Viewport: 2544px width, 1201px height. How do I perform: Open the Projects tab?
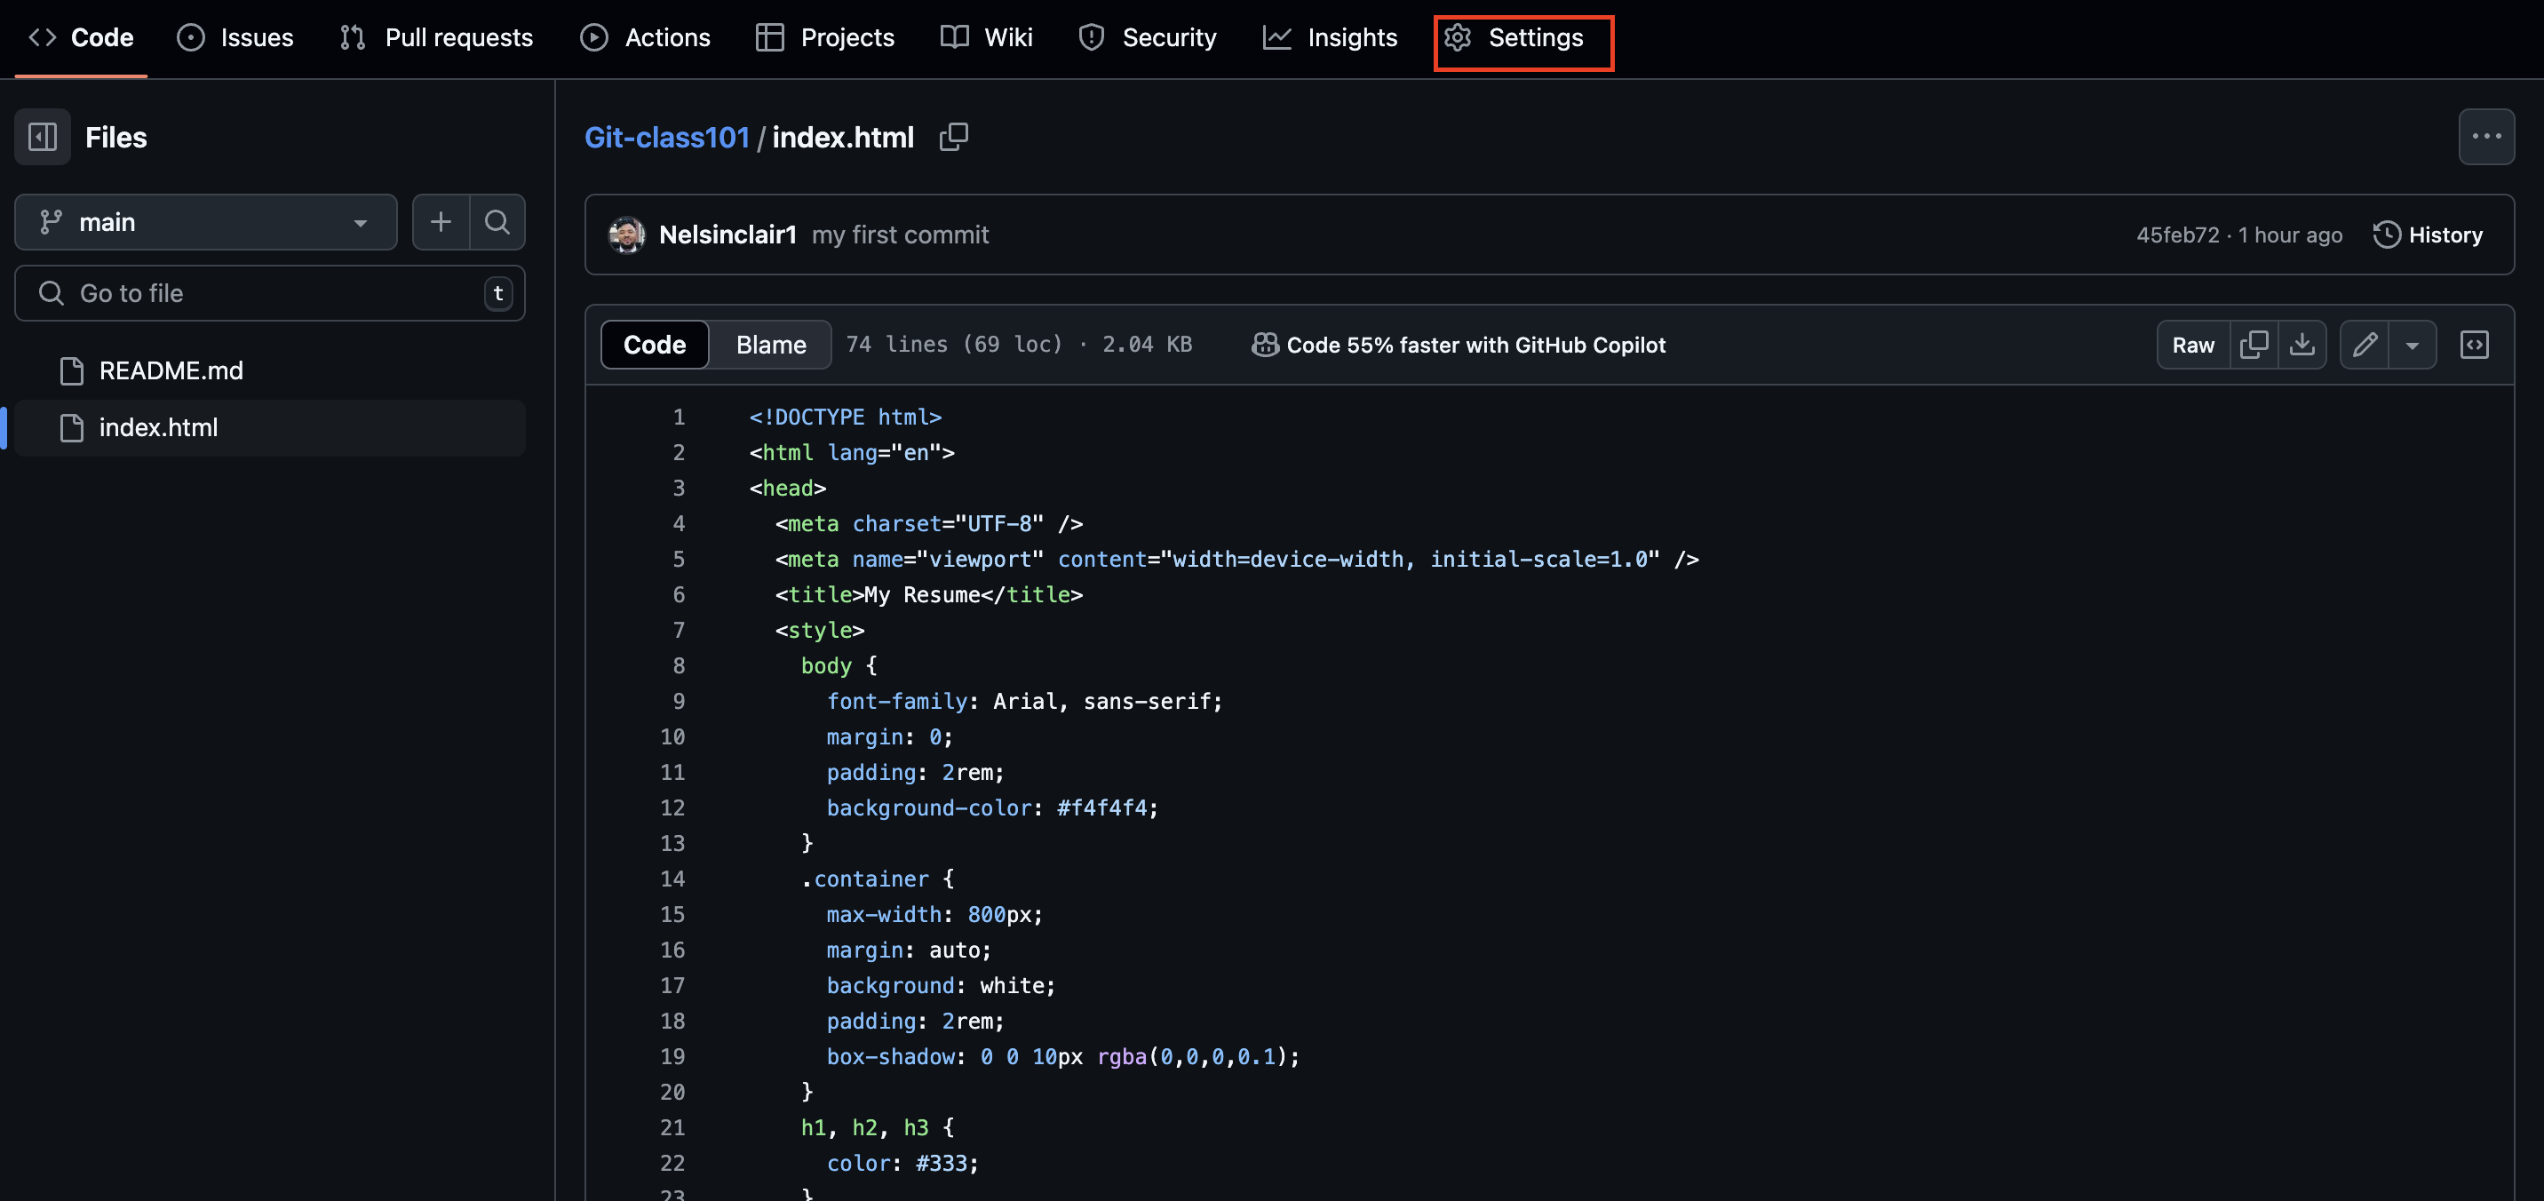[824, 37]
